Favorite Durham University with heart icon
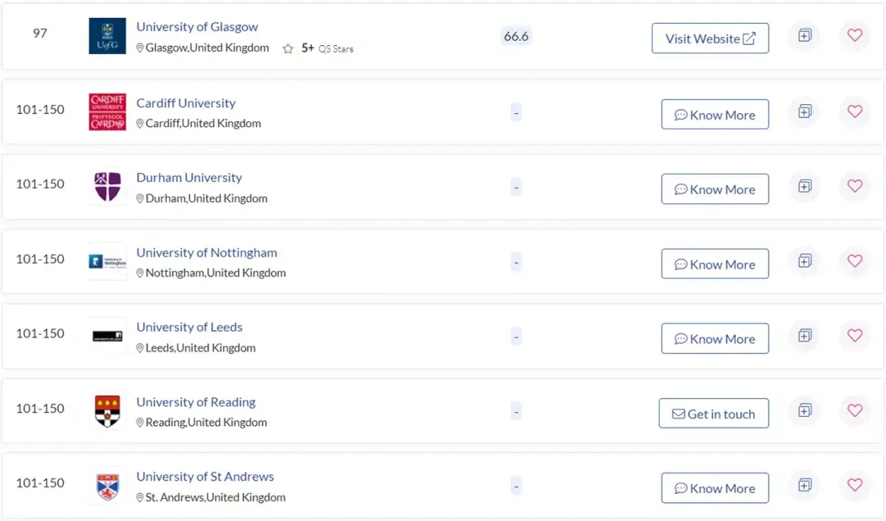Image resolution: width=886 pixels, height=521 pixels. (x=854, y=186)
